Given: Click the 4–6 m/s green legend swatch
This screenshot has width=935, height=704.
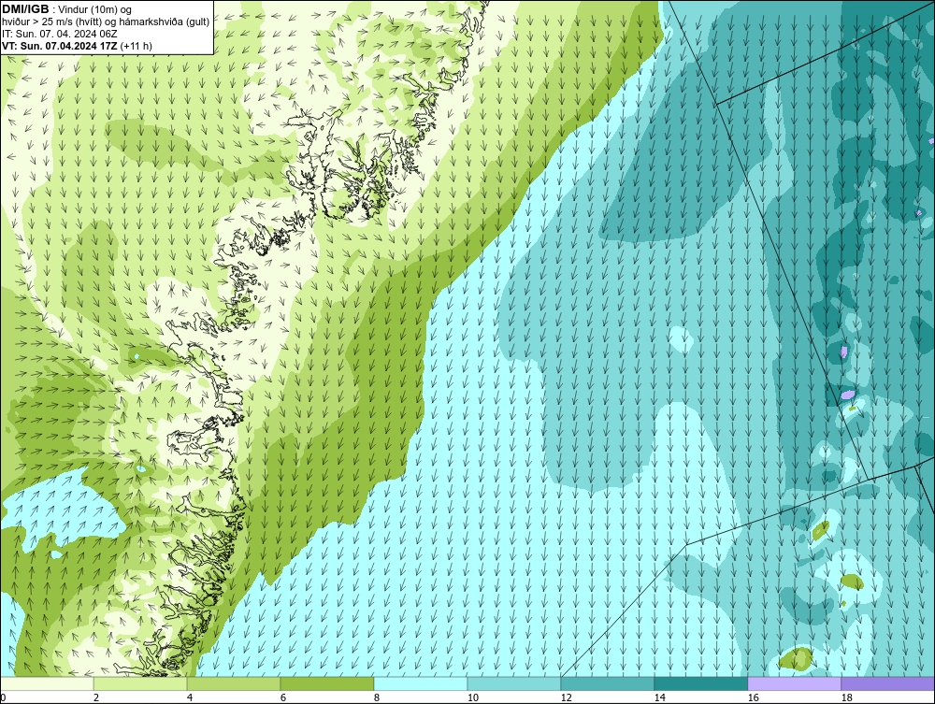Looking at the screenshot, I should click(234, 683).
